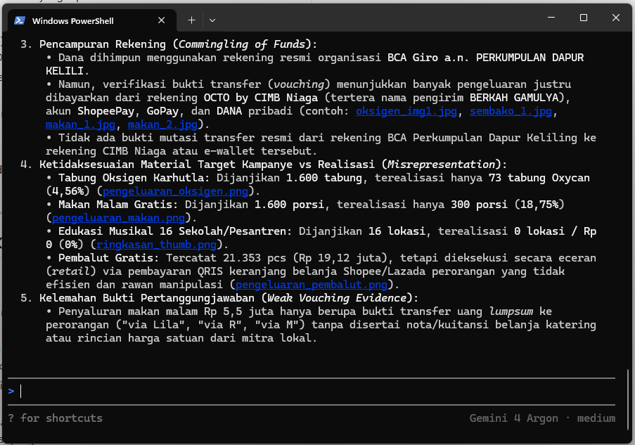Close the Windows PowerShell tab
Screen dimensions: 635x445
click(x=161, y=20)
